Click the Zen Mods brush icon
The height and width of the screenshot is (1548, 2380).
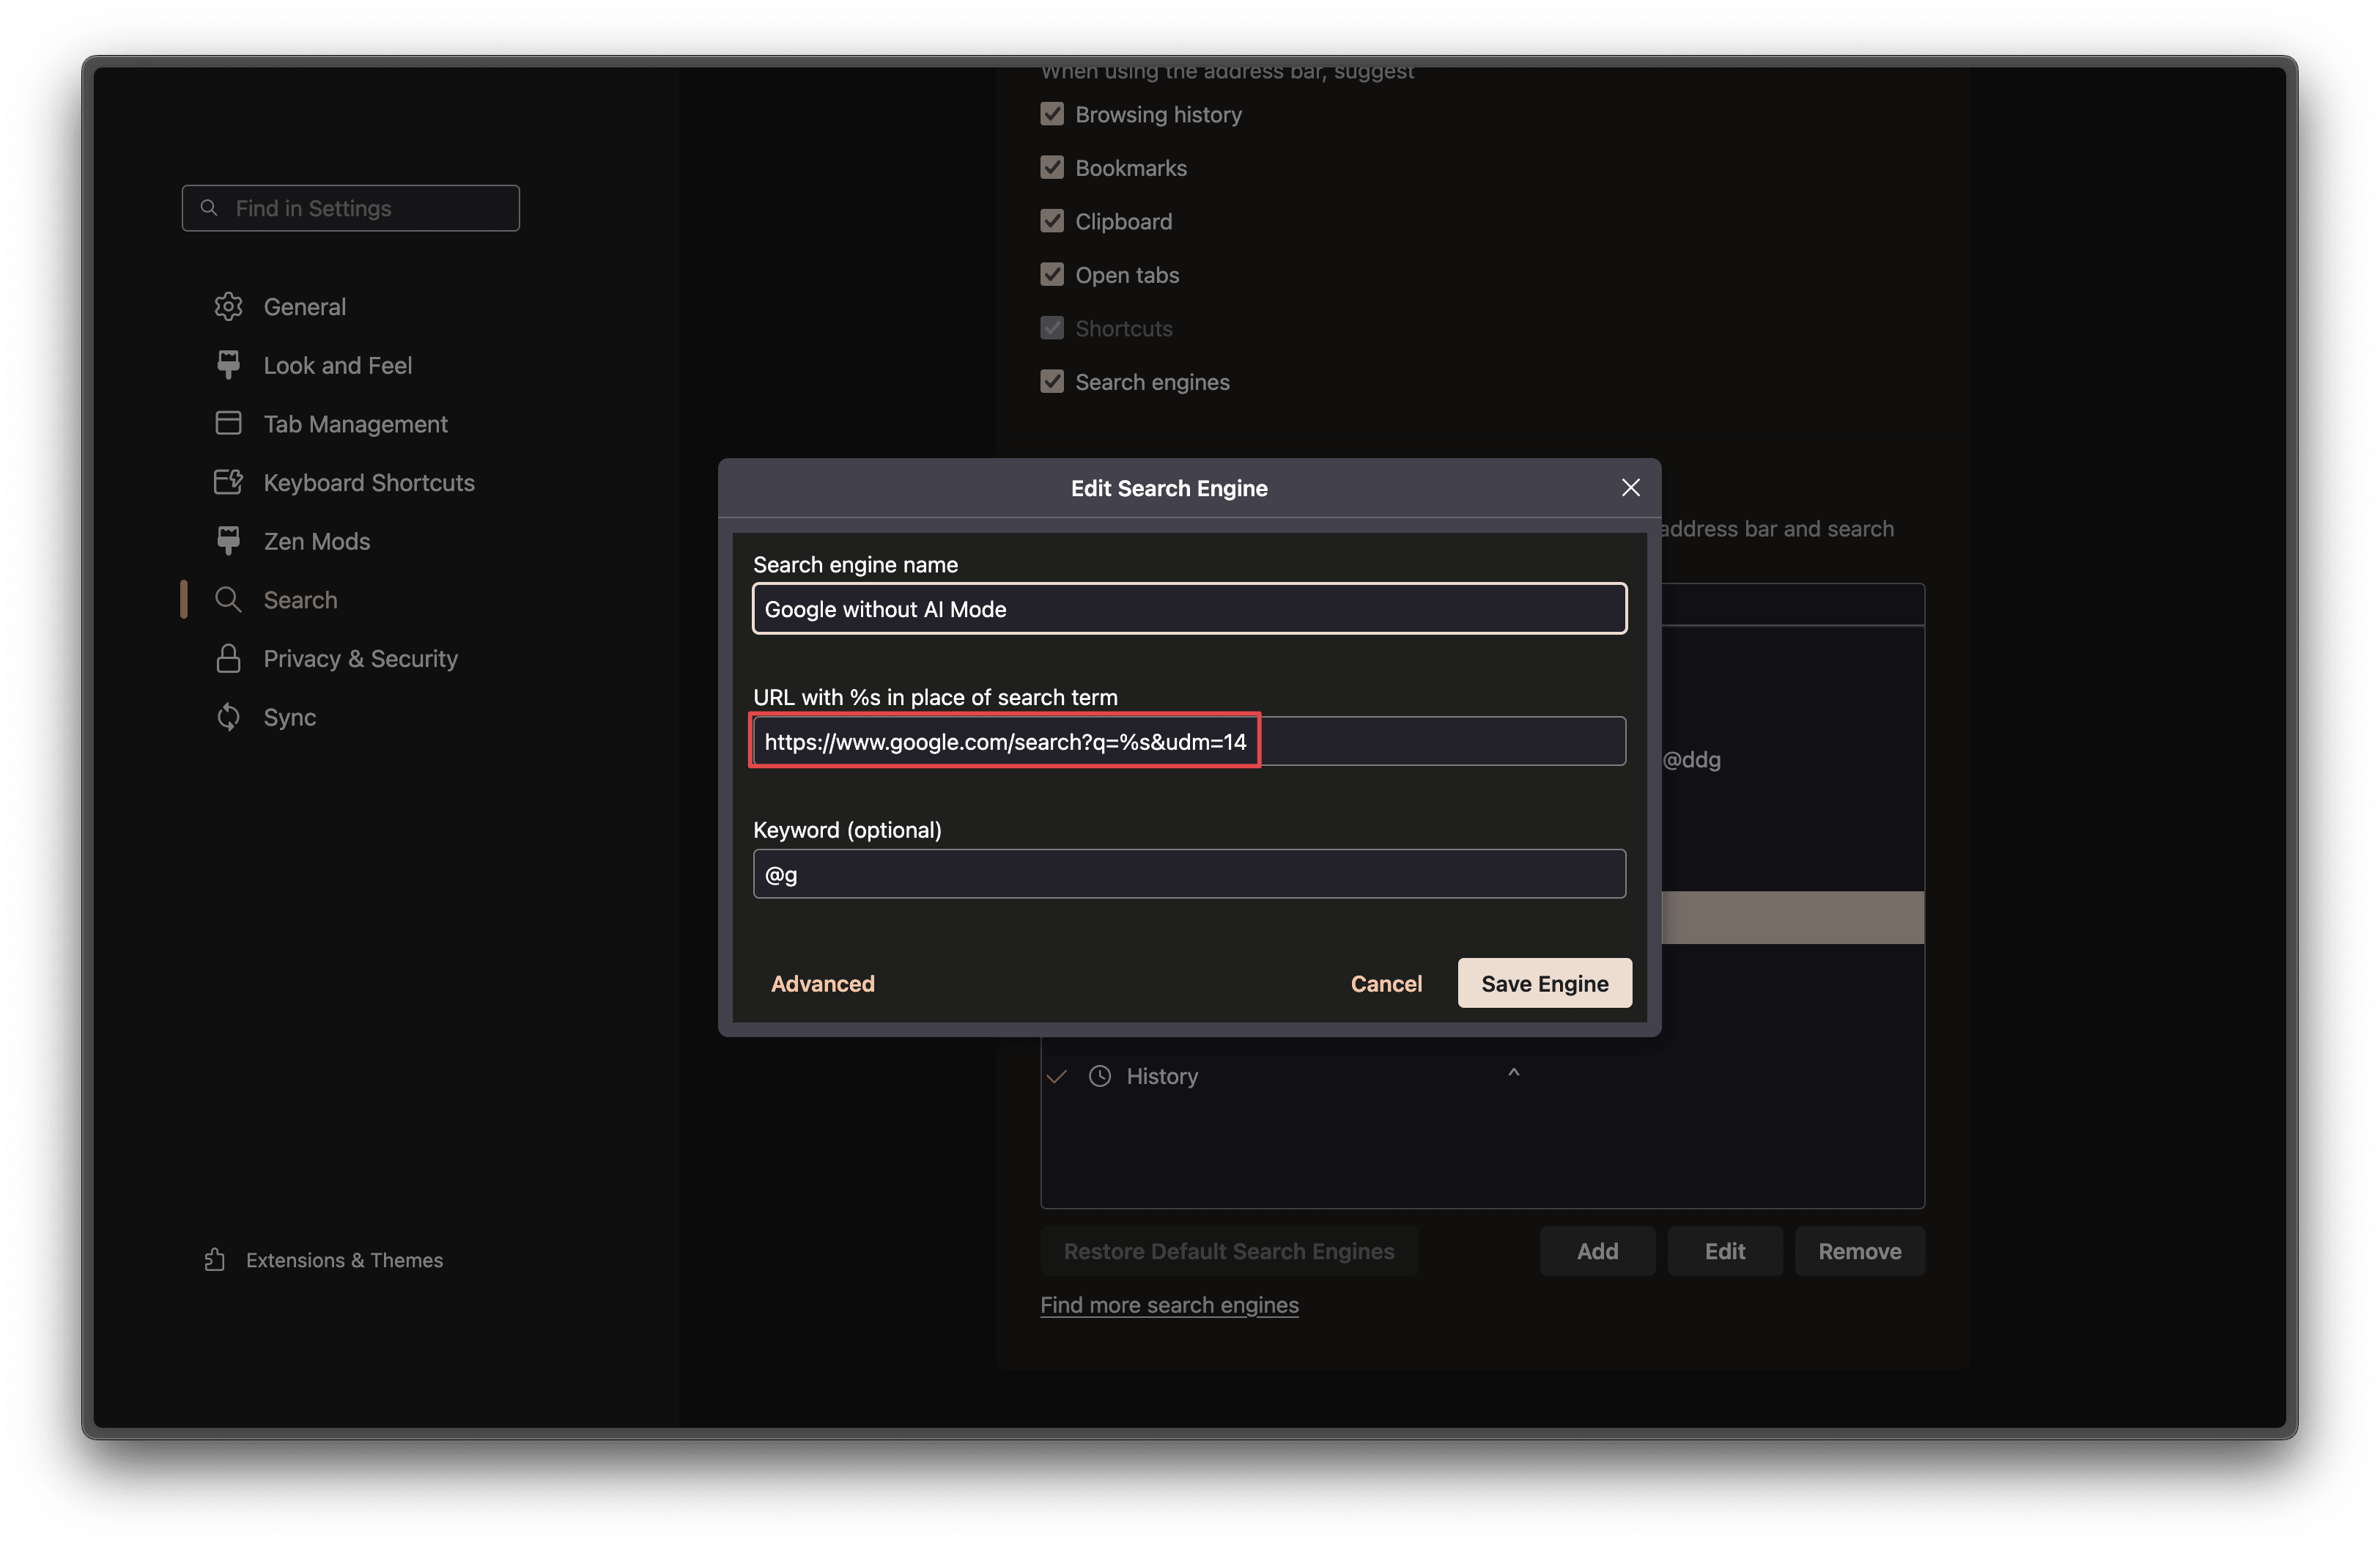(x=228, y=541)
